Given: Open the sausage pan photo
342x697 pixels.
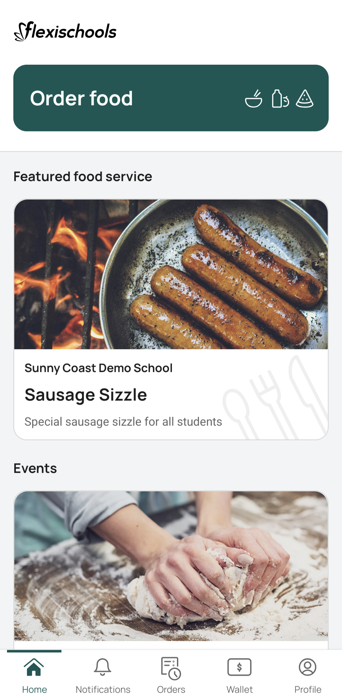Looking at the screenshot, I should 171,274.
